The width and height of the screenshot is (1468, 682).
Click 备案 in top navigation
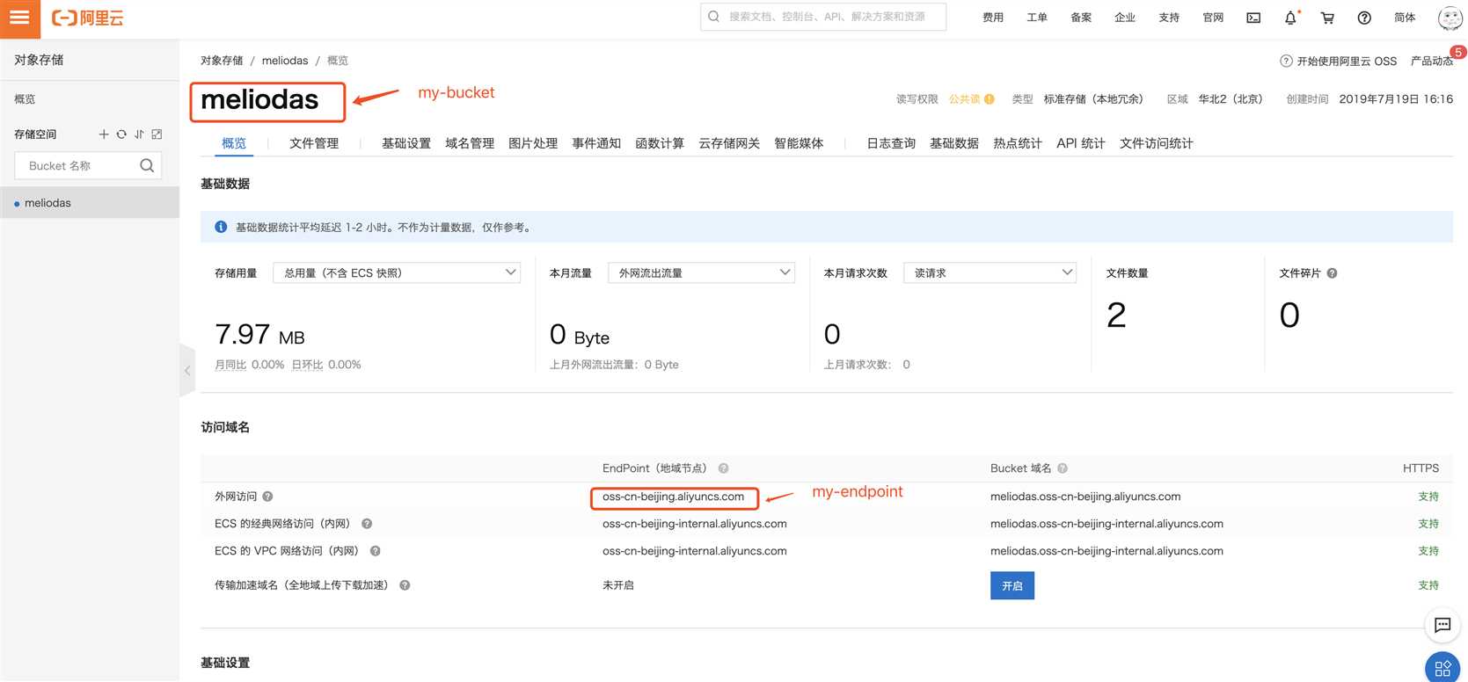(x=1081, y=18)
